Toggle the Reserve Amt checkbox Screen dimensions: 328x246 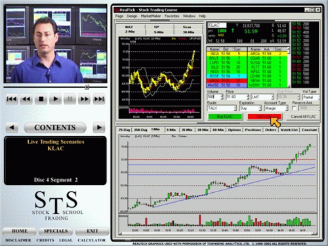tap(294, 108)
